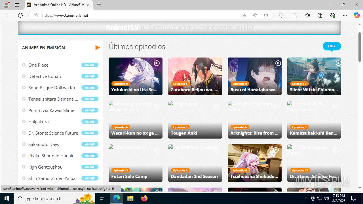Click orange arrow next to Animes en Emisión
The height and width of the screenshot is (204, 363).
pyautogui.click(x=97, y=48)
